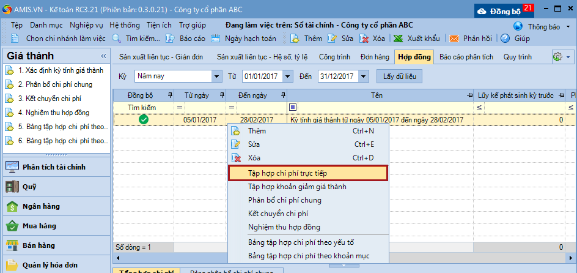
Task: Open Báo cáo from the toolbar
Action: click(x=171, y=38)
